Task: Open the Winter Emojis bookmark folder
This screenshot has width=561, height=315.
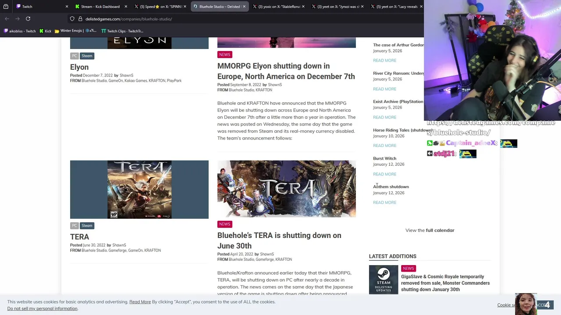Action: tap(75, 31)
